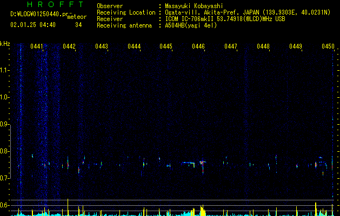This screenshot has width=340, height=216.
Task: Click the 'Receiver' field label
Action: point(110,19)
